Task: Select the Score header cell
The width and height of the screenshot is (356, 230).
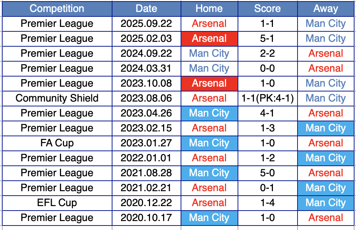Action: [x=267, y=9]
